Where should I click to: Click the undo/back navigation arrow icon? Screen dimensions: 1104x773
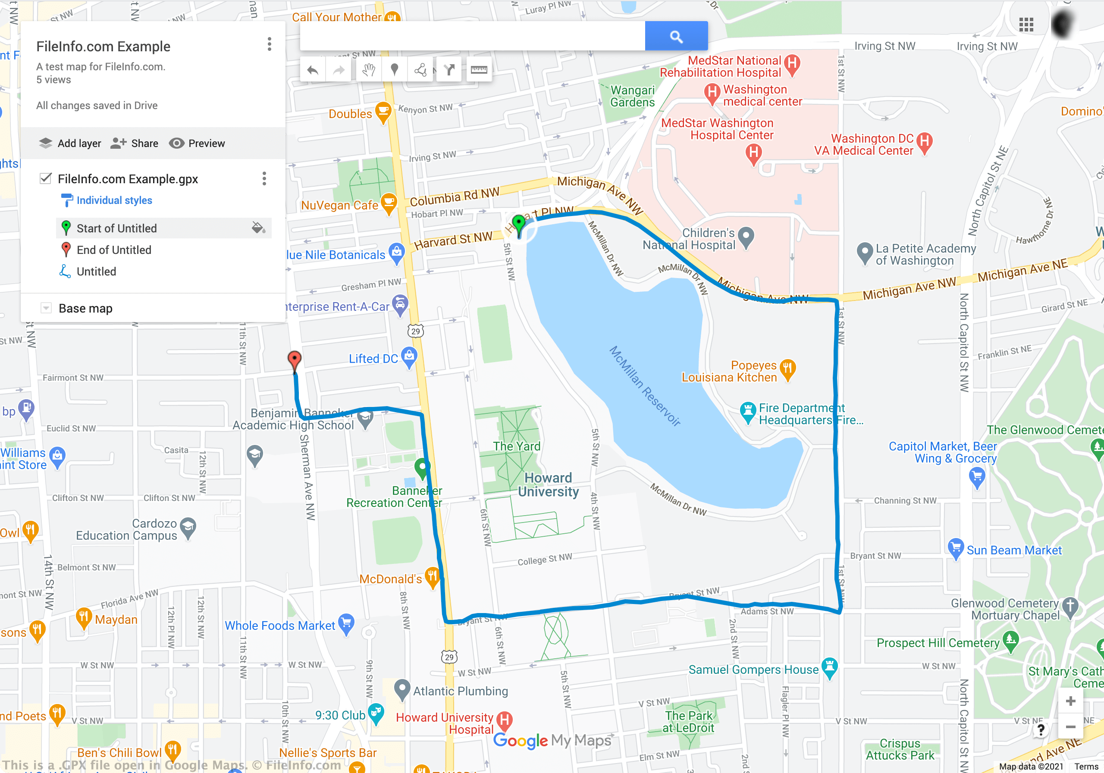coord(314,69)
